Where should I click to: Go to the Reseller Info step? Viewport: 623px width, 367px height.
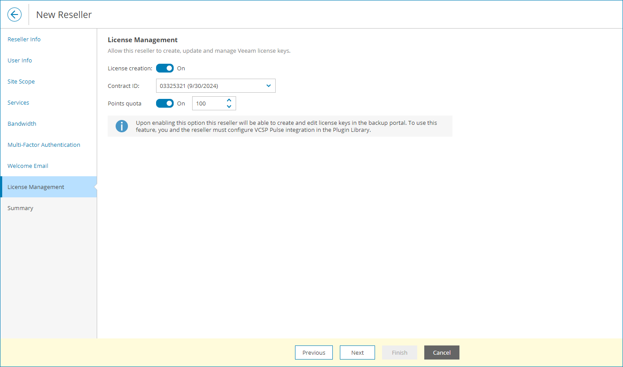(x=24, y=39)
